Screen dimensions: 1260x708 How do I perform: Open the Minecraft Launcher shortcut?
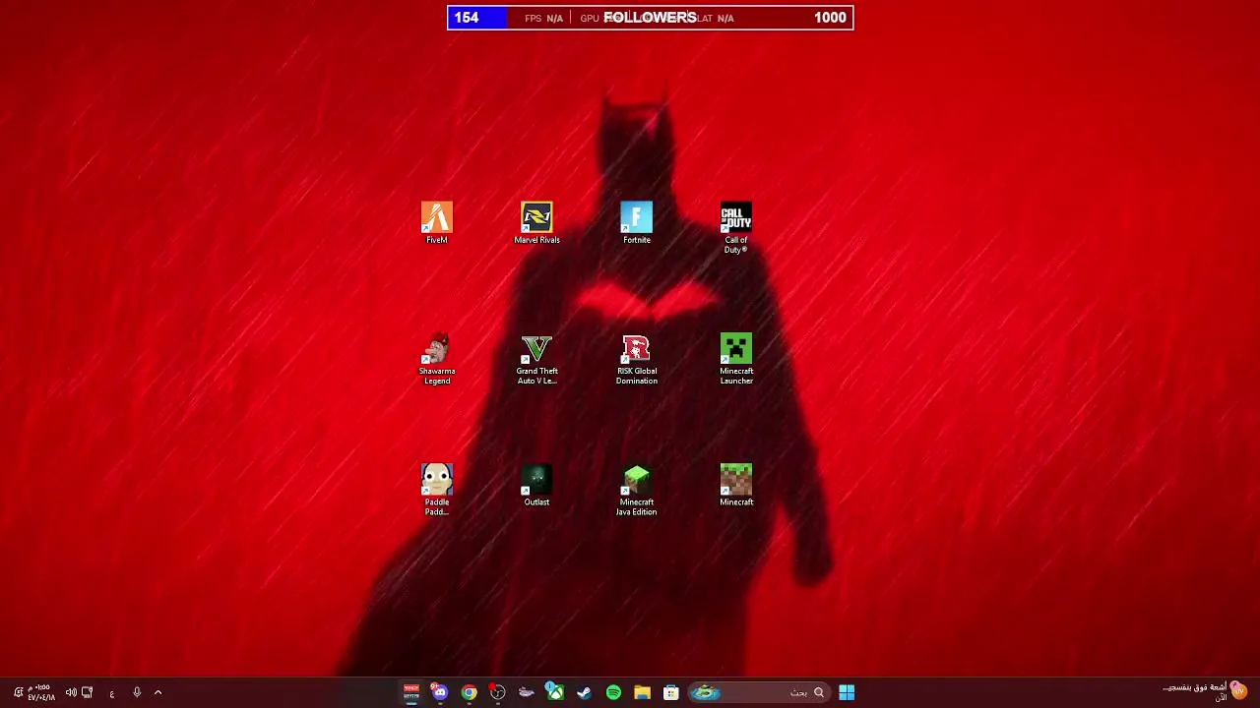pyautogui.click(x=736, y=360)
